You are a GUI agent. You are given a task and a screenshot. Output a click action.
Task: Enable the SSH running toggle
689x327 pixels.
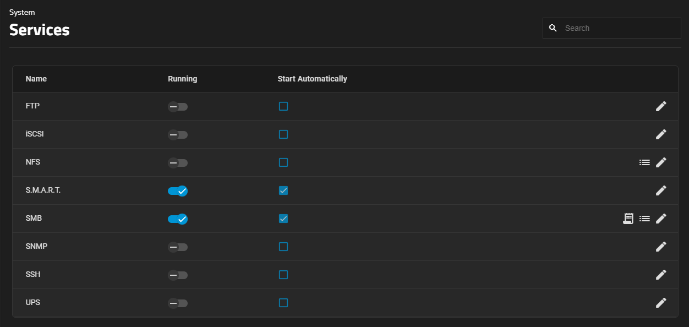coord(178,275)
